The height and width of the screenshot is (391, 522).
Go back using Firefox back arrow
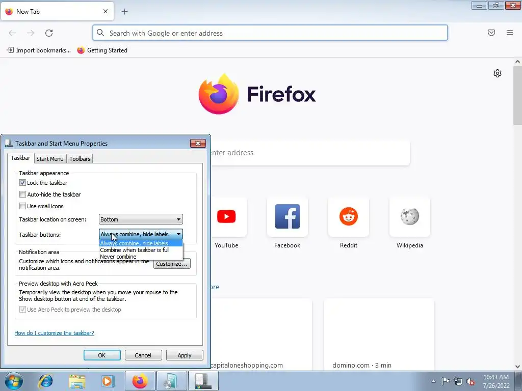[12, 33]
